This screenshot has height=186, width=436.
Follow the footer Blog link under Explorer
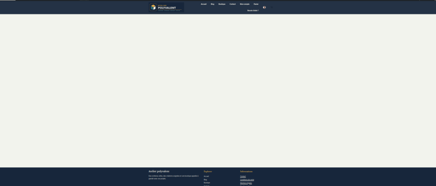coord(206,180)
